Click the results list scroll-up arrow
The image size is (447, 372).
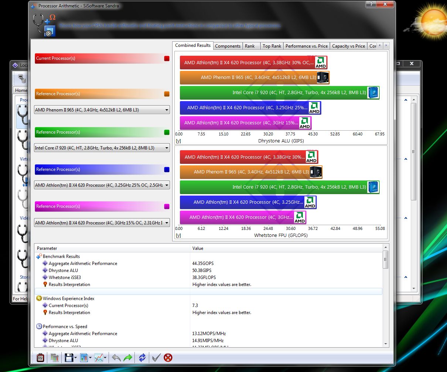[x=386, y=248]
